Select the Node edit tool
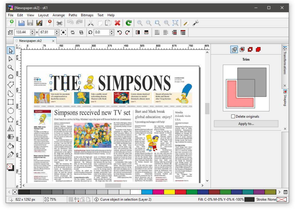Screen dimensions: 295x210 tap(11, 59)
